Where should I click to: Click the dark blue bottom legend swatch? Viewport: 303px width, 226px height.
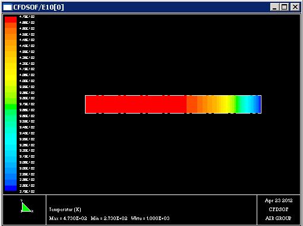tap(11, 189)
